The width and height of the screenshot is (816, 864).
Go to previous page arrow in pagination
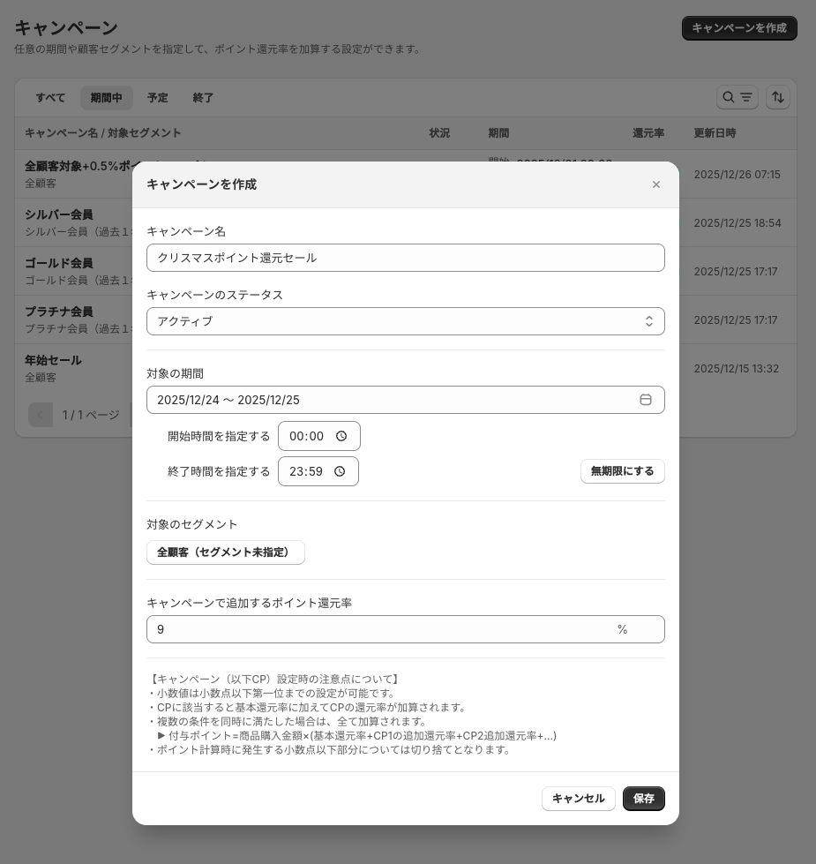click(41, 415)
